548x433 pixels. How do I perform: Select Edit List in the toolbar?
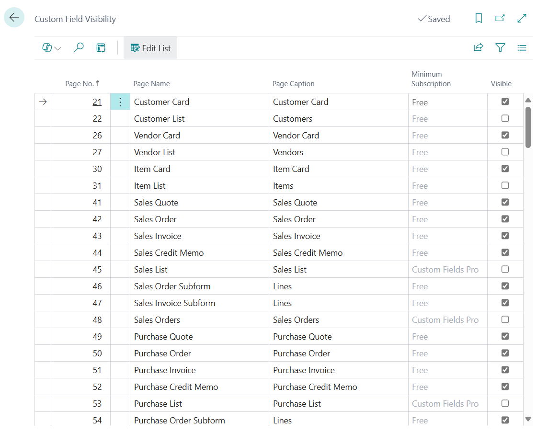150,48
